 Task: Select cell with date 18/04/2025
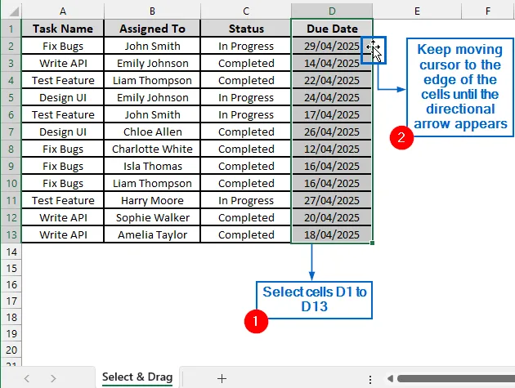pyautogui.click(x=332, y=234)
